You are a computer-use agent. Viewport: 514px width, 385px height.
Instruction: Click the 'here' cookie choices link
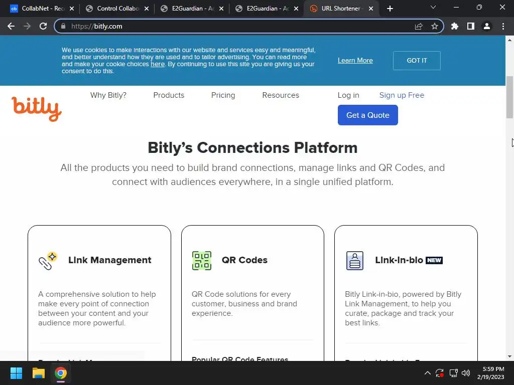coord(157,64)
